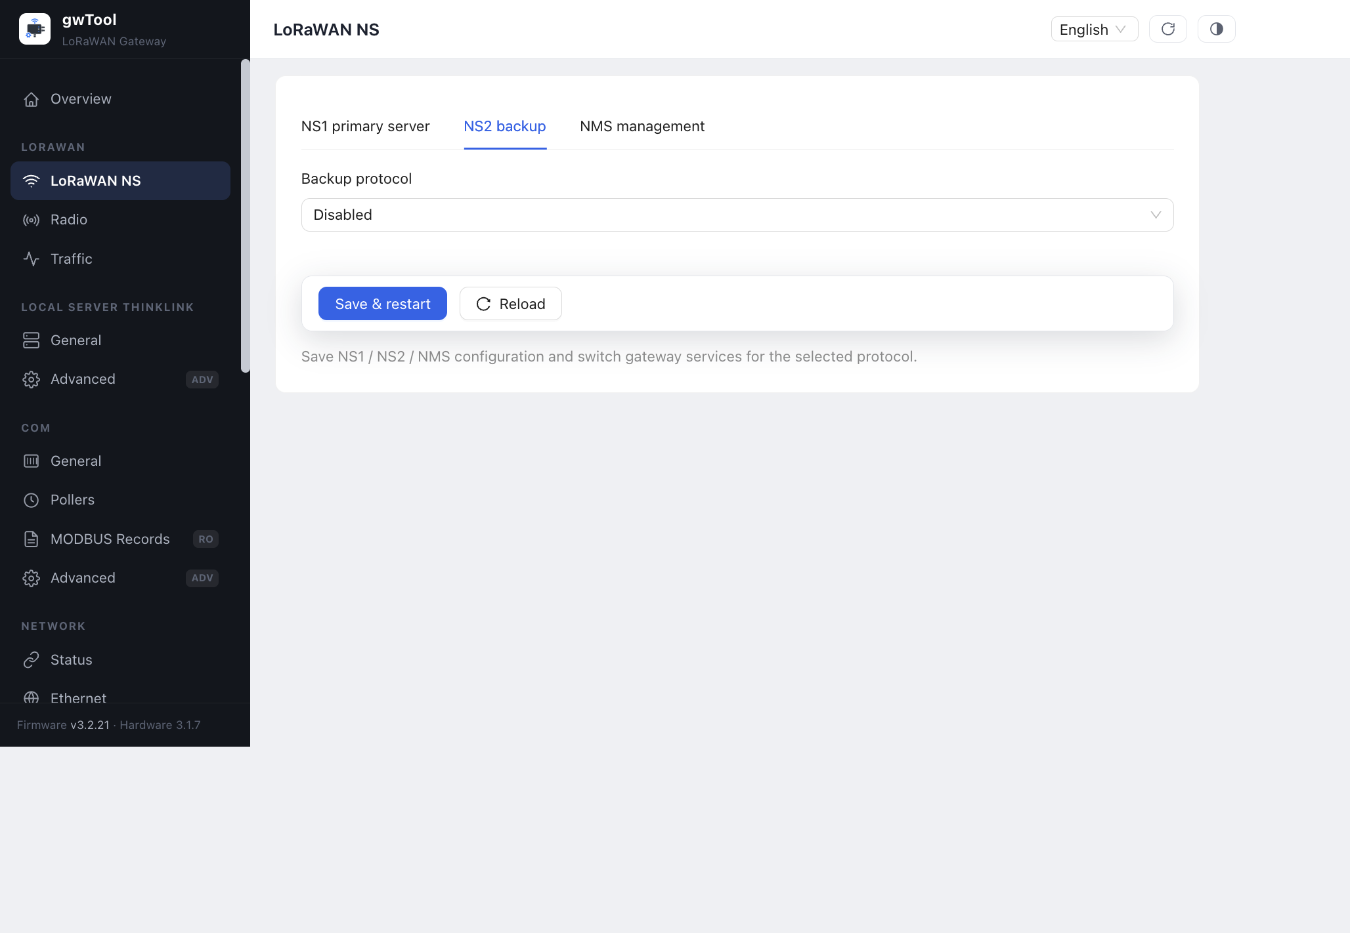Click the Save & restart button
This screenshot has height=933, width=1350.
pyautogui.click(x=383, y=304)
